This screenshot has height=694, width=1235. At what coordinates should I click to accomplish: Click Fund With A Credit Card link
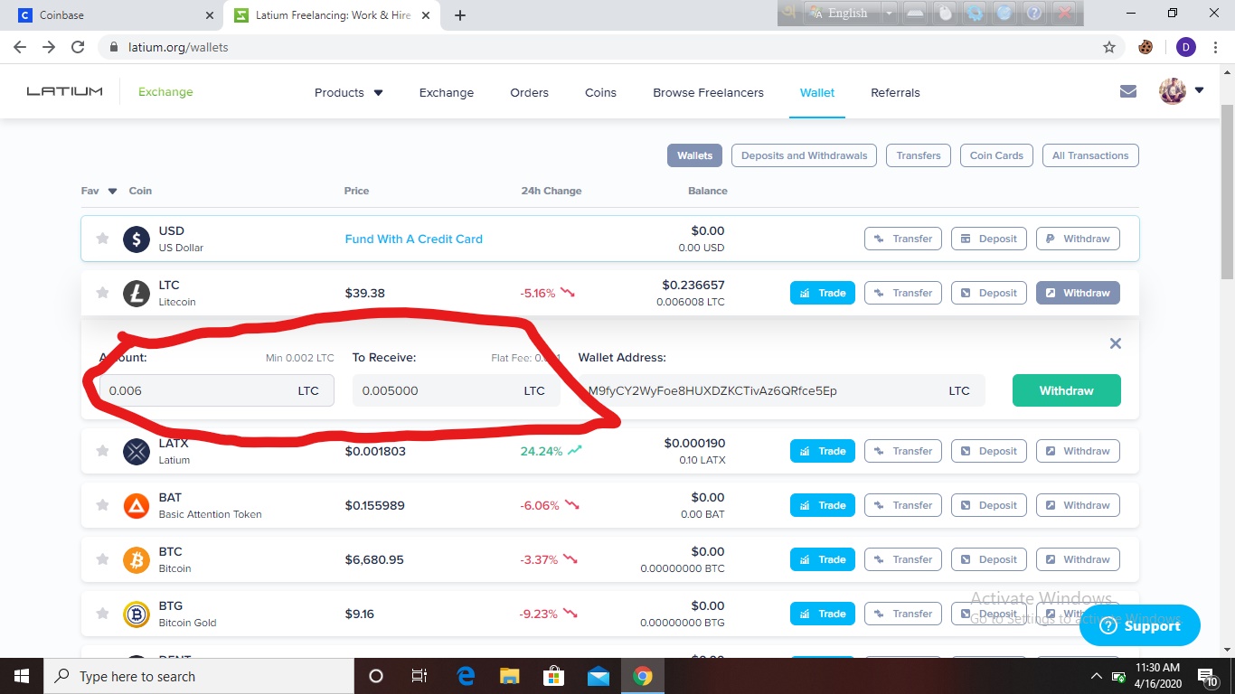pos(414,239)
